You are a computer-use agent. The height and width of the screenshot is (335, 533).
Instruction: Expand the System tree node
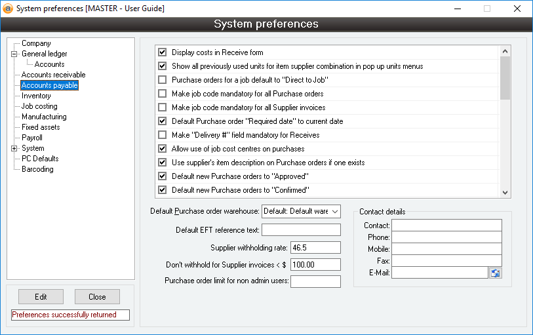[14, 149]
